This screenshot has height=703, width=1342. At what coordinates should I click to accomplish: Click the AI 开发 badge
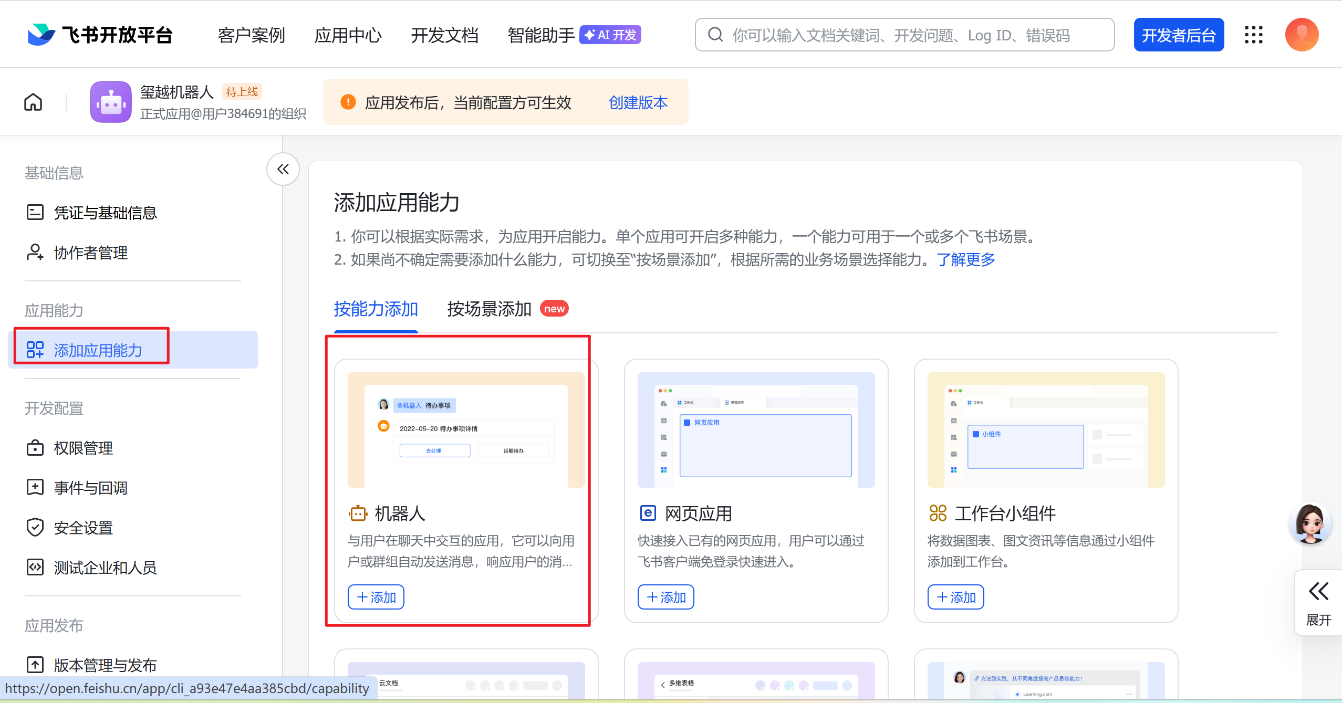tap(610, 35)
